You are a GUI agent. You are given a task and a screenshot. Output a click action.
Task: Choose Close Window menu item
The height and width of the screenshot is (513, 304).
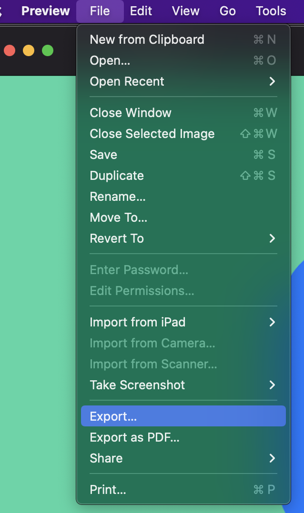click(x=183, y=113)
